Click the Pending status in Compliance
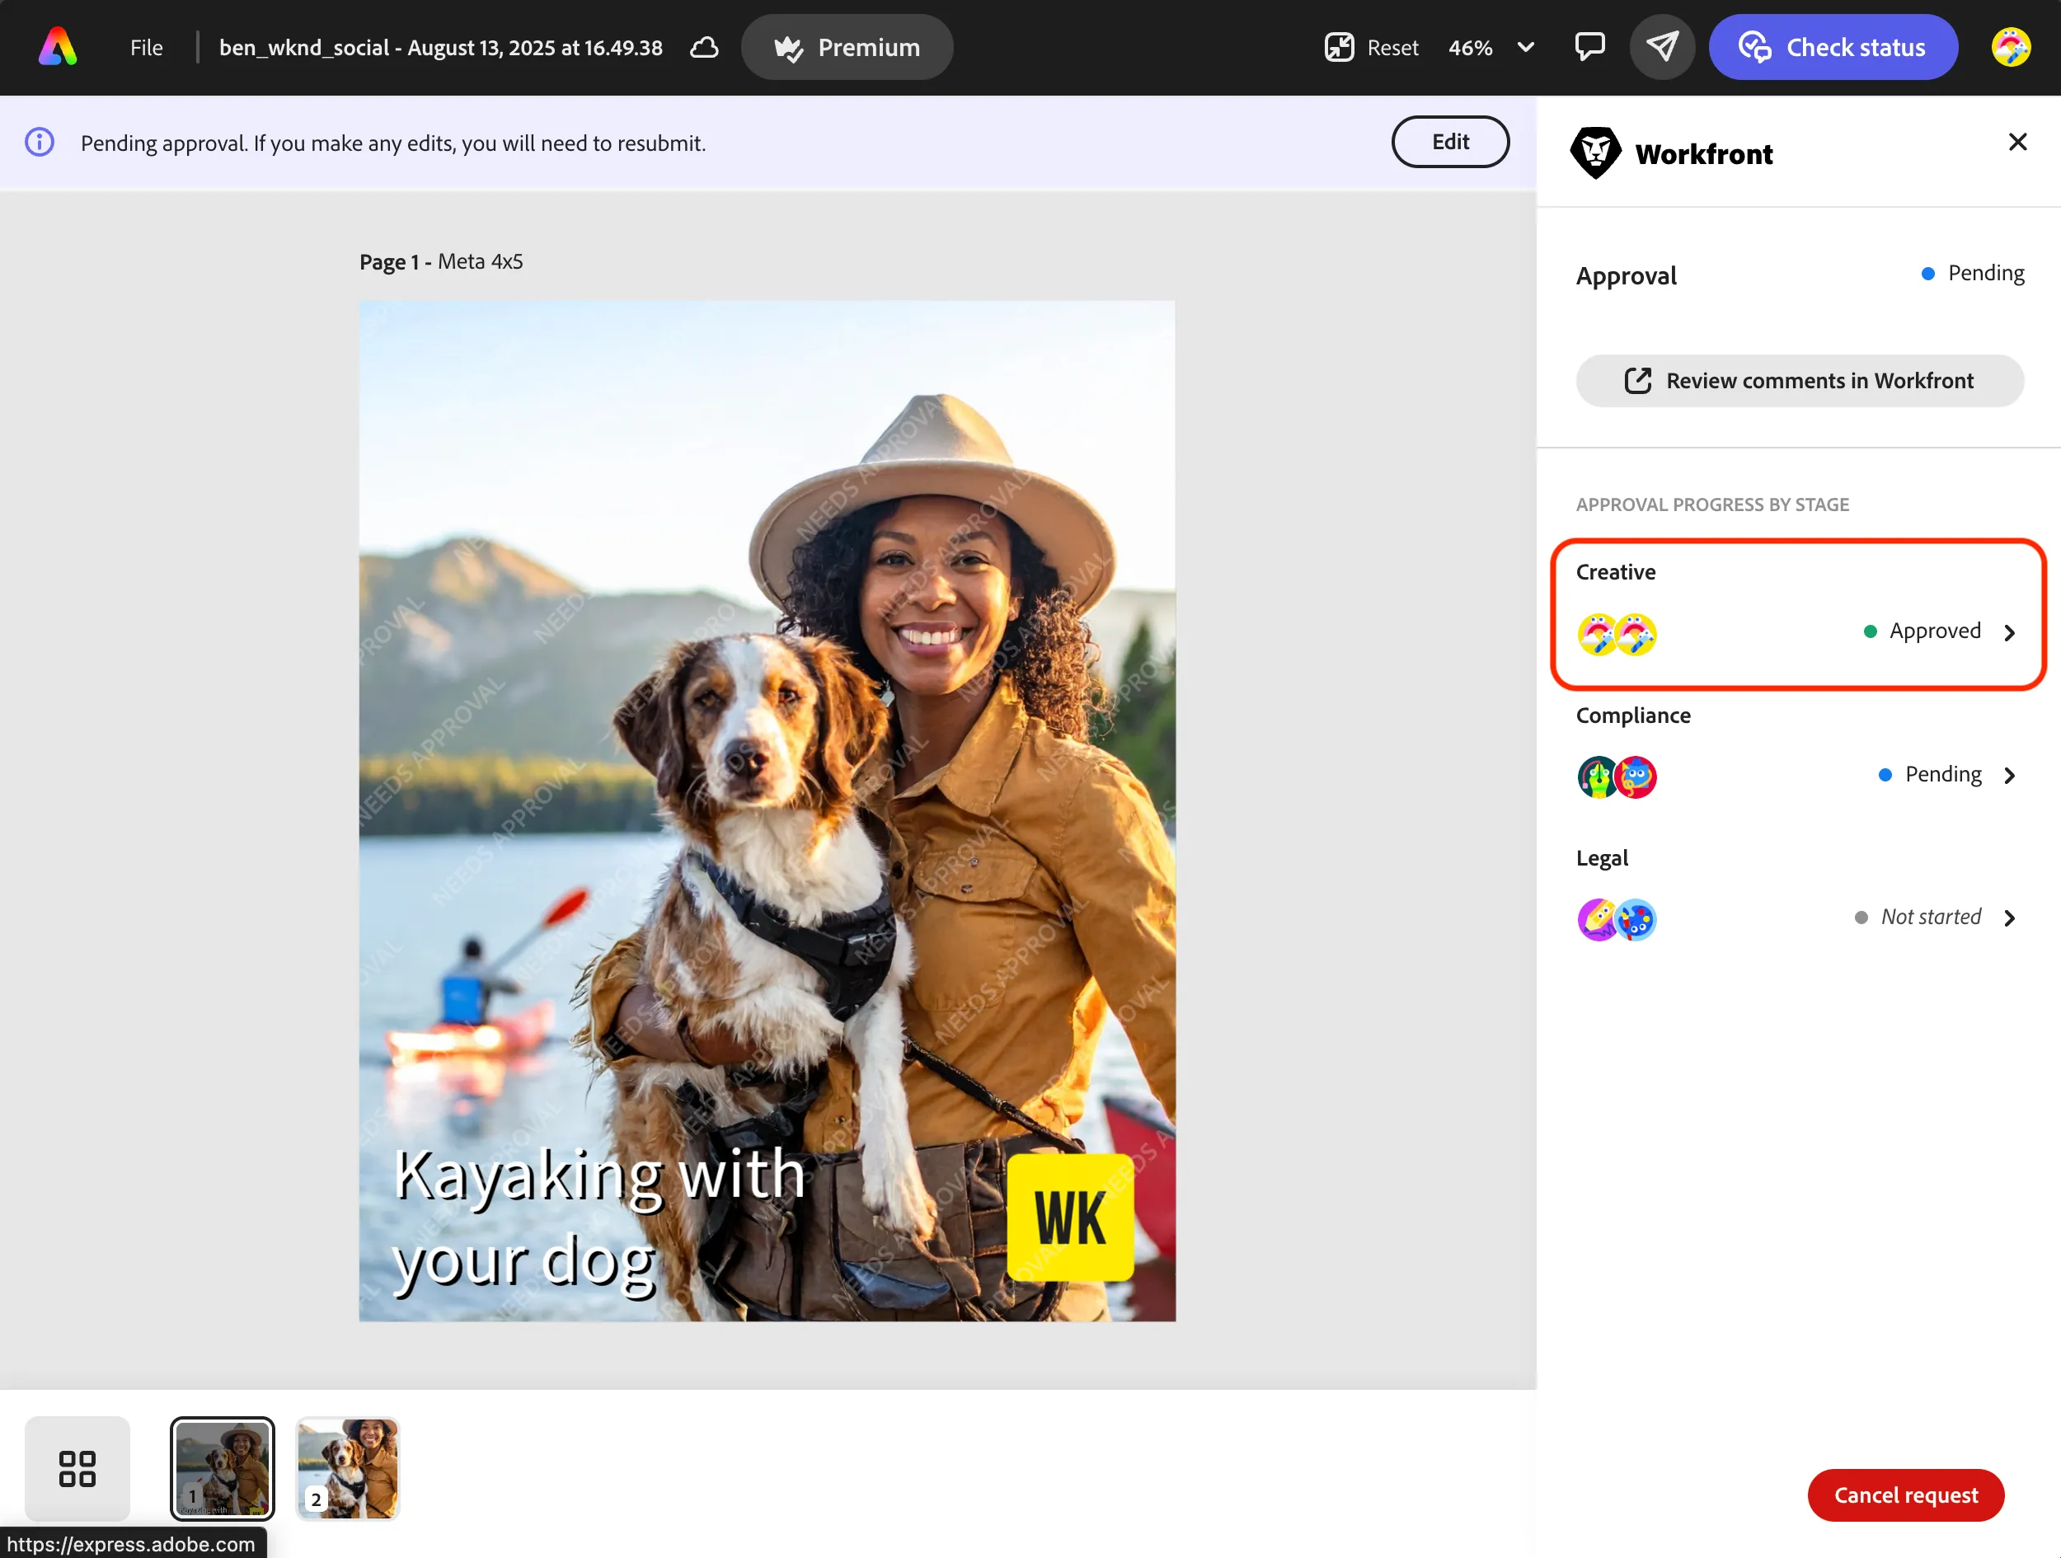This screenshot has width=2061, height=1558. tap(1930, 774)
